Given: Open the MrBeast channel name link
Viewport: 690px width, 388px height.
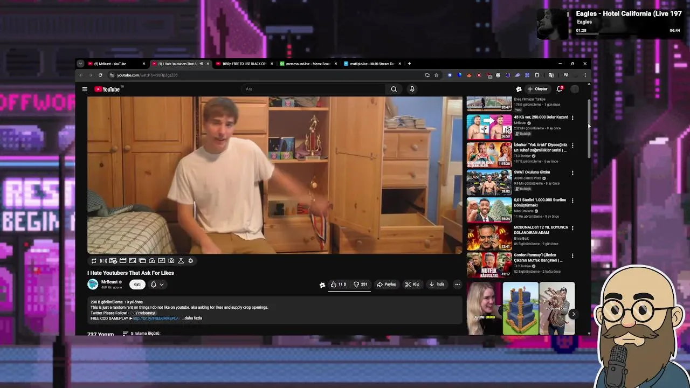Looking at the screenshot, I should [x=109, y=282].
